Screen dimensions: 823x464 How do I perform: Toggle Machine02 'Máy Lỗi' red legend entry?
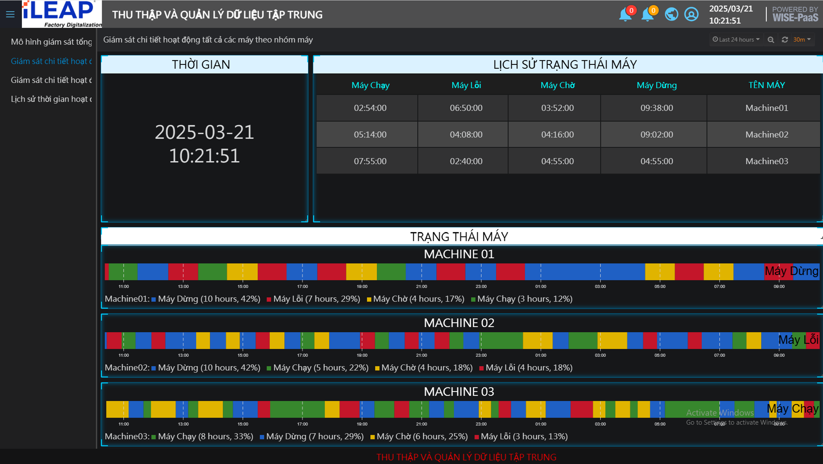[x=528, y=368]
